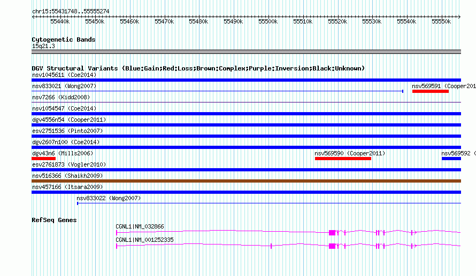The image size is (476, 276).
Task: Open the nsv1045611 (Coe2014) variant label
Action: pos(62,75)
